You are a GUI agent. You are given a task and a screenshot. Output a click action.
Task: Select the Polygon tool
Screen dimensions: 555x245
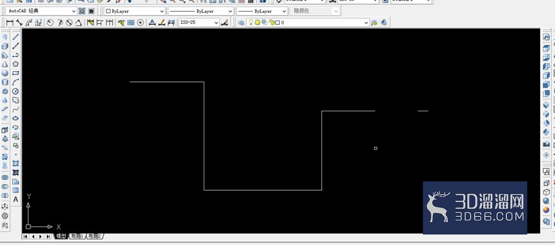point(16,64)
